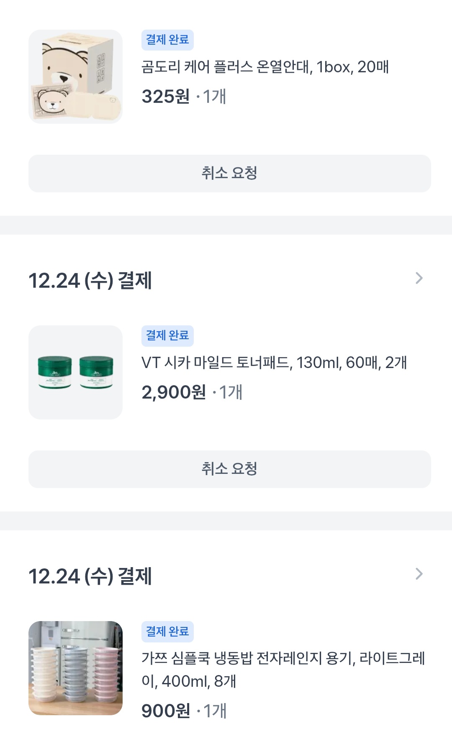
Task: Expand order details arrow above VT 토너패드
Action: pos(419,278)
